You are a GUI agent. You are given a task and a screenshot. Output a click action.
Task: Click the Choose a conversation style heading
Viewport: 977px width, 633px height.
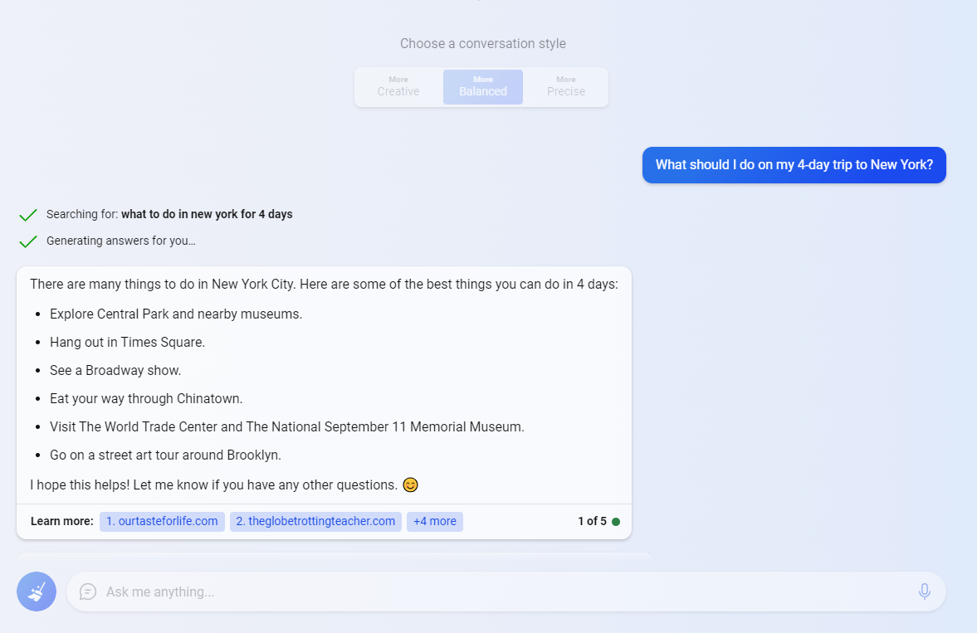click(x=483, y=43)
